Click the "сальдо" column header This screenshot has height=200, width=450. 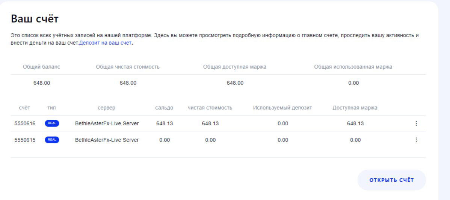pos(164,108)
